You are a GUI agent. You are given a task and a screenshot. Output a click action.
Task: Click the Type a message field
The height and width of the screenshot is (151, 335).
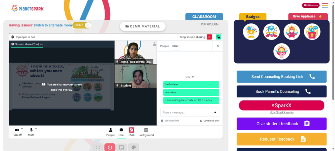(x=186, y=112)
